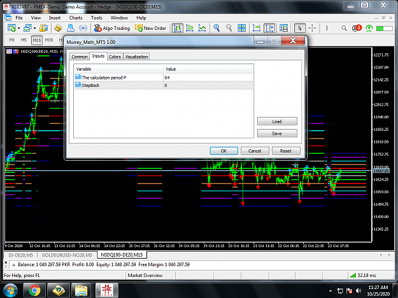398x298 pixels.
Task: Open the Navigator toolbar icon
Action: pyautogui.click(x=71, y=28)
